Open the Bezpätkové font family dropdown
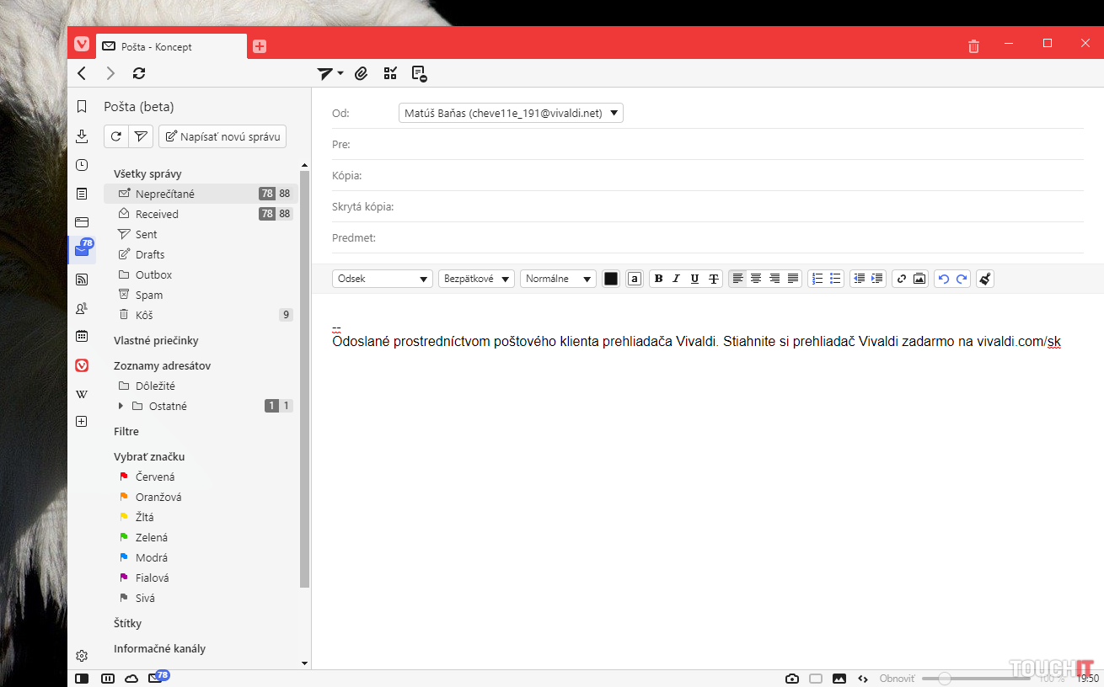Image resolution: width=1104 pixels, height=687 pixels. pyautogui.click(x=476, y=279)
